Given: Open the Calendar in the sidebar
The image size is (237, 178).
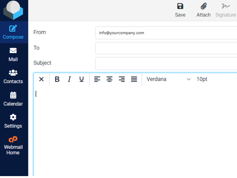Looking at the screenshot, I should coord(13,99).
